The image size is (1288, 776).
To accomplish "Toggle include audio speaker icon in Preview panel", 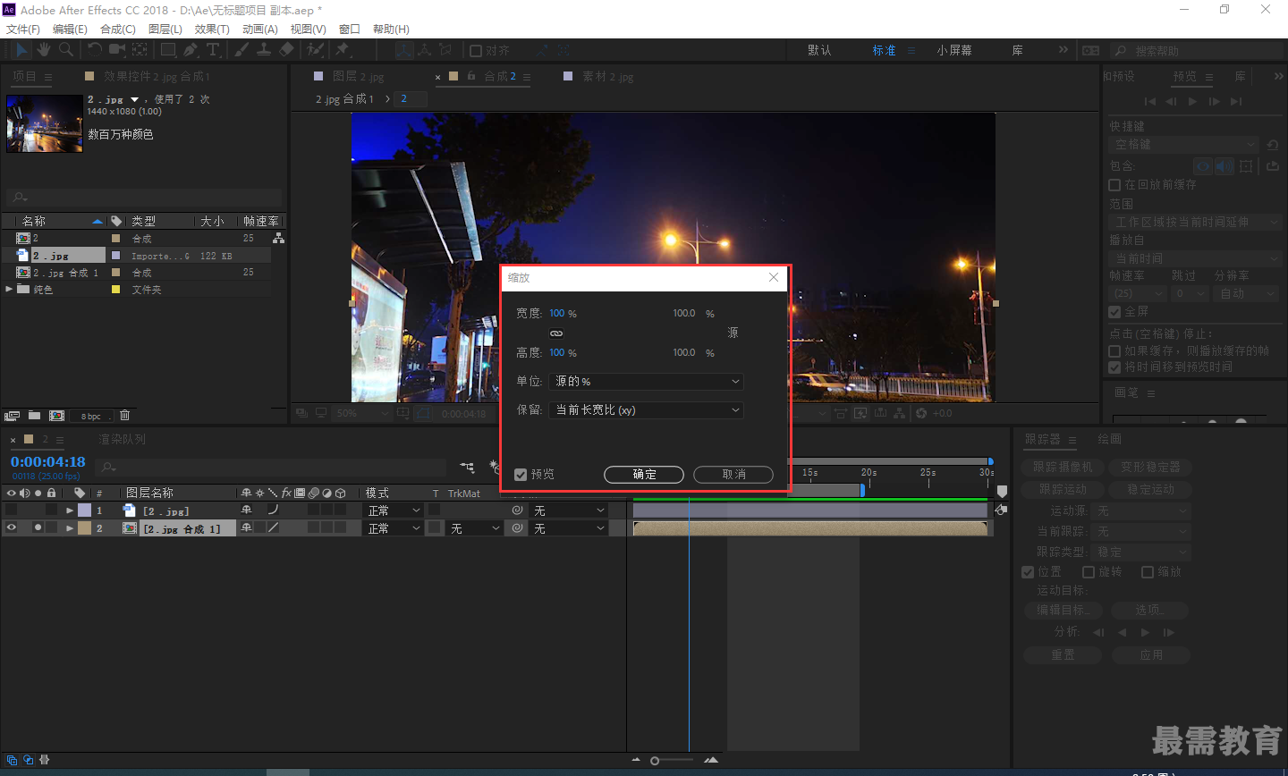I will tap(1224, 166).
